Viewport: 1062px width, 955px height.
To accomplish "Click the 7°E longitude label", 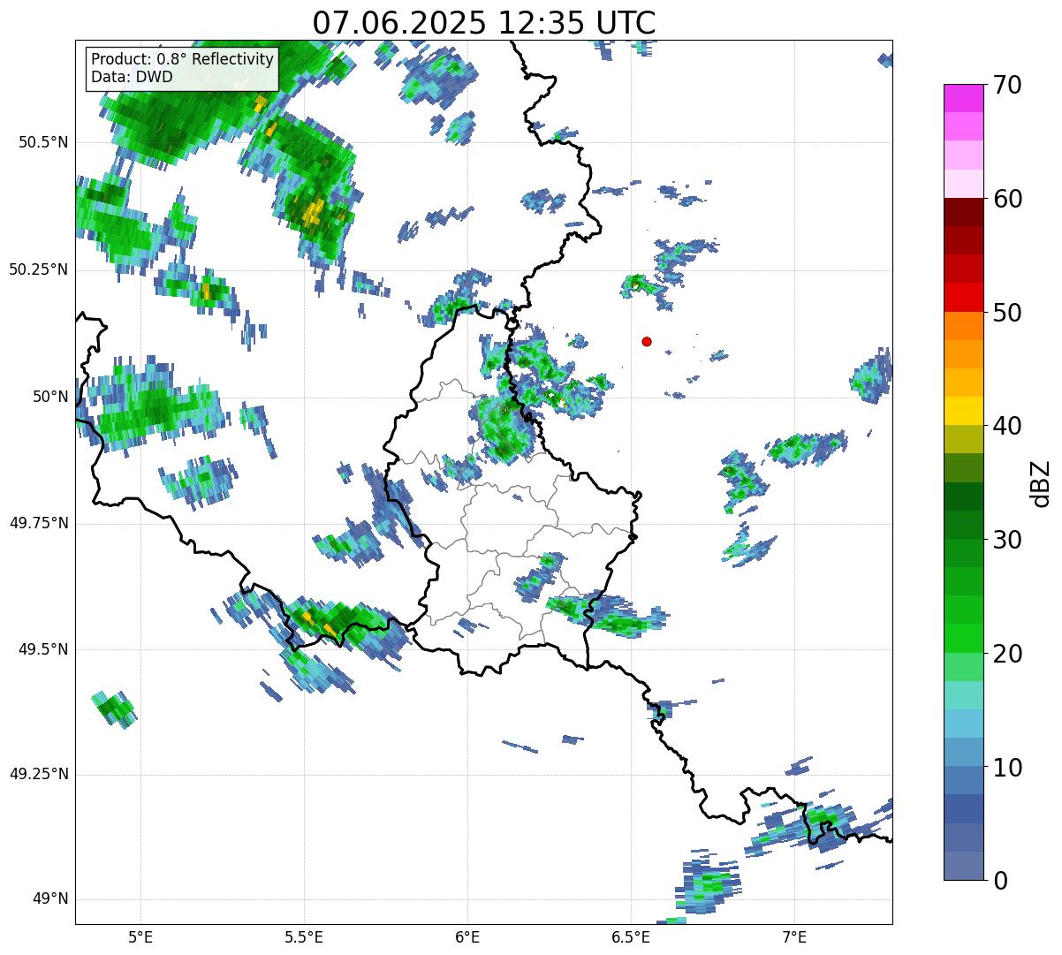I will click(x=794, y=936).
